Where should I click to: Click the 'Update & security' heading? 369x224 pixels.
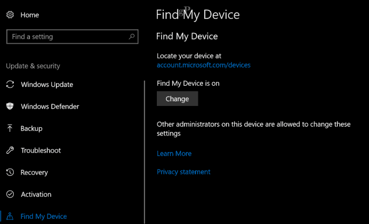pyautogui.click(x=33, y=66)
